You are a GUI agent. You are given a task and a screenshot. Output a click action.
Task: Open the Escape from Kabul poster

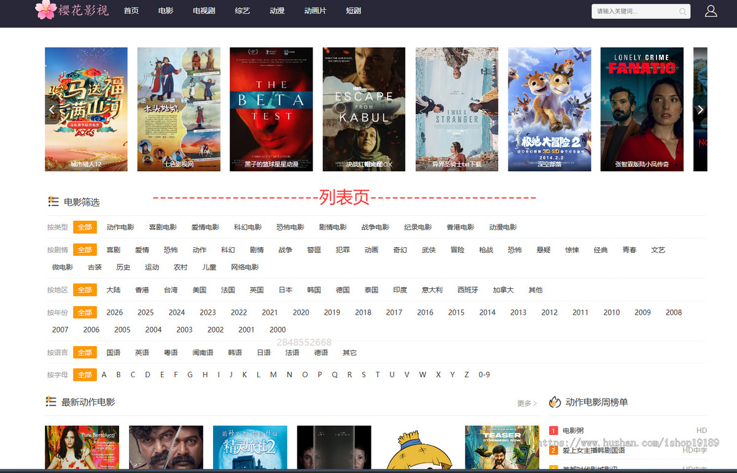(x=364, y=109)
